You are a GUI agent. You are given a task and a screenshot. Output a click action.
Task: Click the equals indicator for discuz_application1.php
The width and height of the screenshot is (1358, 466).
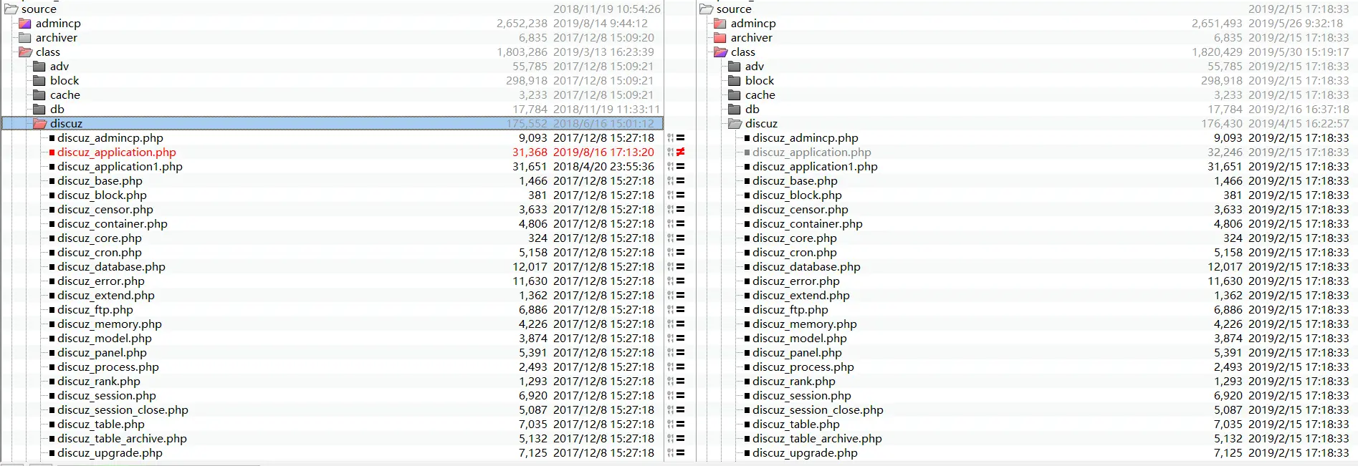(x=680, y=167)
